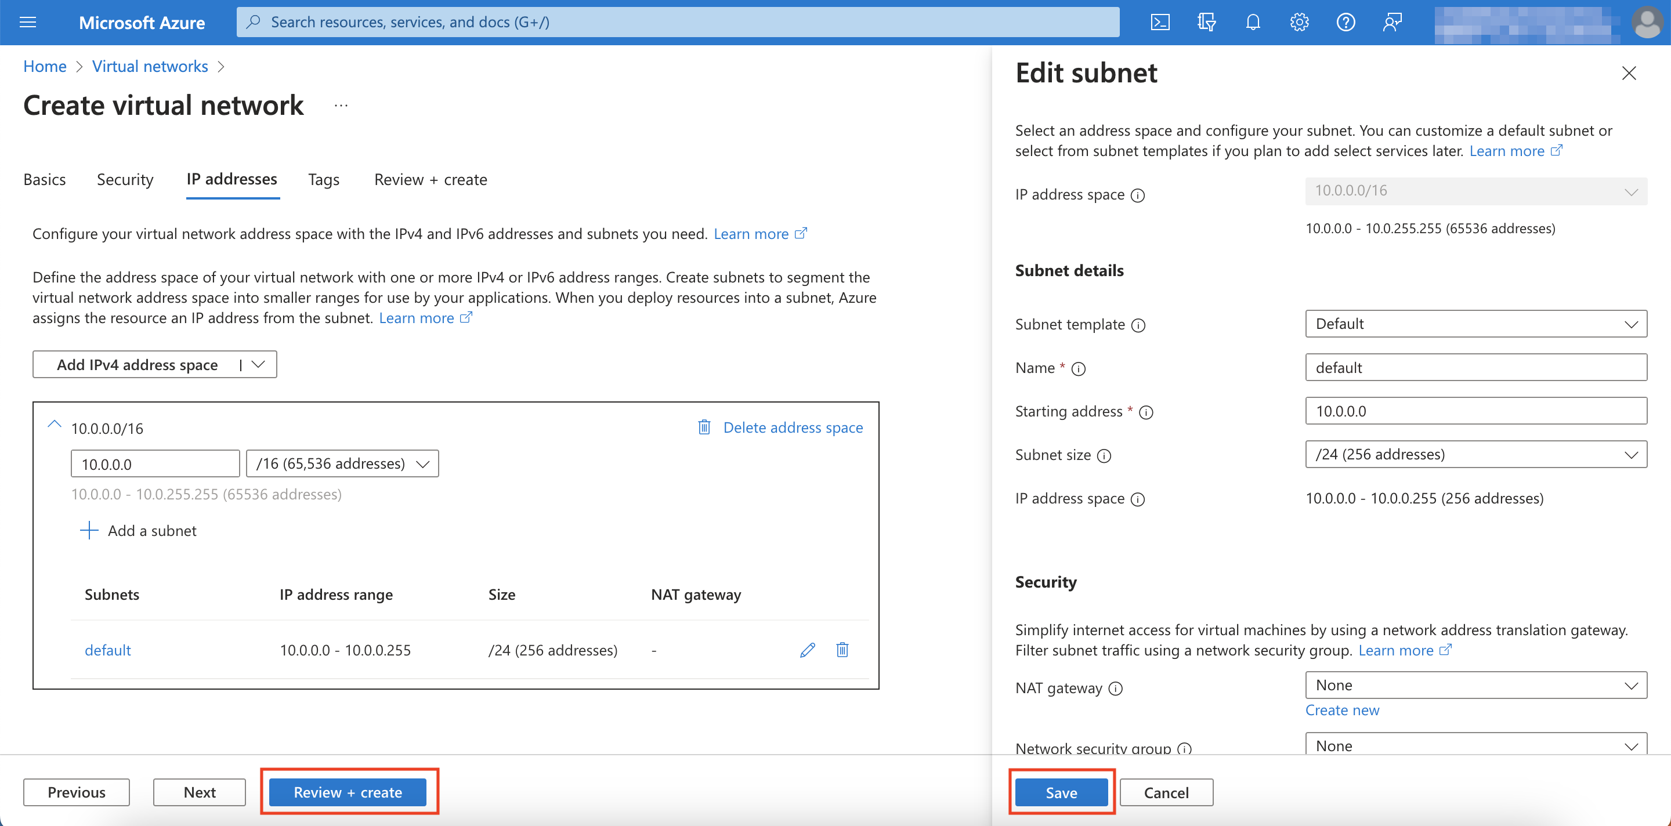
Task: Open Cloud Shell from the top bar
Action: click(1160, 21)
